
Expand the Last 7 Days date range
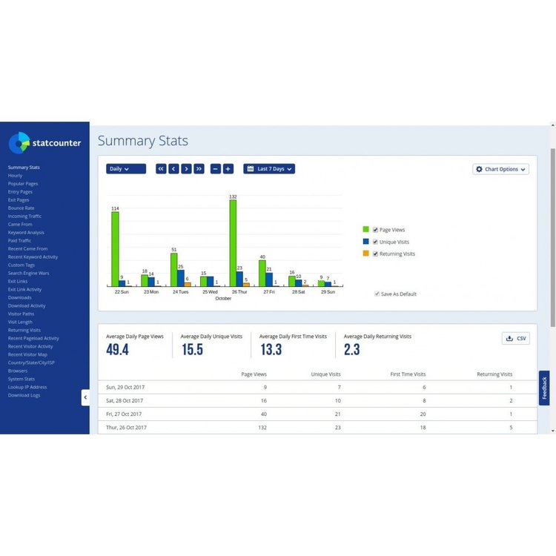click(x=269, y=169)
